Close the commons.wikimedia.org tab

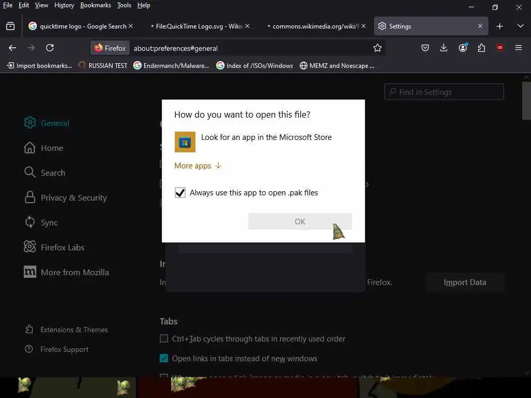tap(364, 26)
